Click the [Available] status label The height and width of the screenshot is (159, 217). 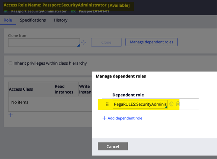pos(119,5)
